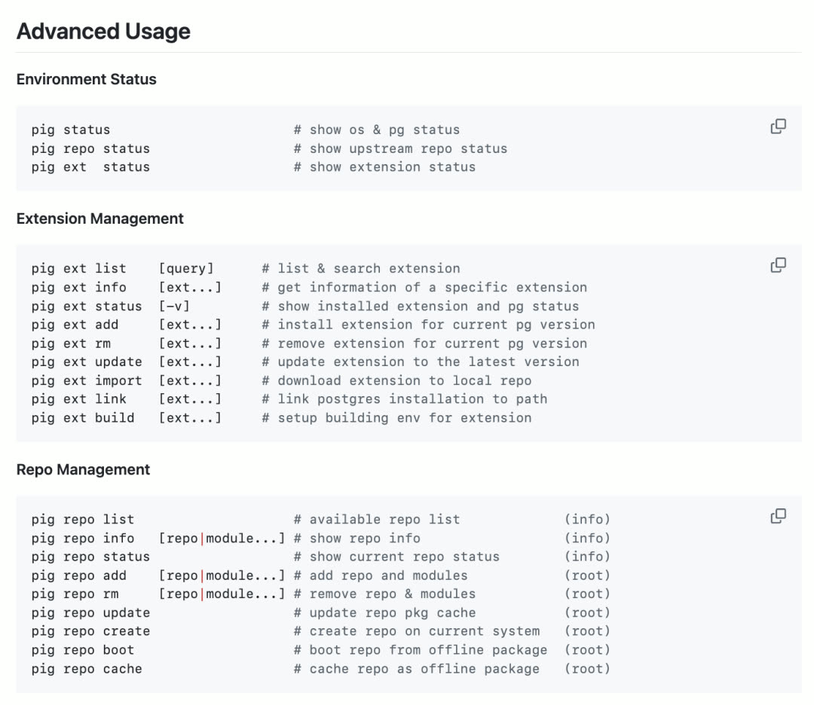Image resolution: width=814 pixels, height=705 pixels.
Task: Click the 'pig ext add' command text
Action: (75, 325)
